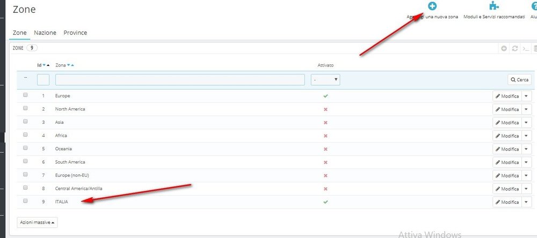Viewport: 537px width, 238px height.
Task: Select the checkbox for North America row
Action: coord(25,108)
